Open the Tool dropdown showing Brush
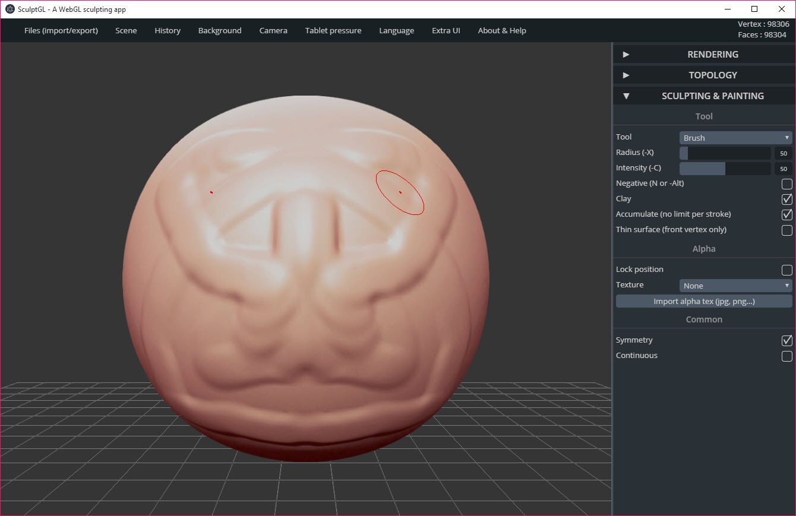This screenshot has width=796, height=516. (735, 138)
